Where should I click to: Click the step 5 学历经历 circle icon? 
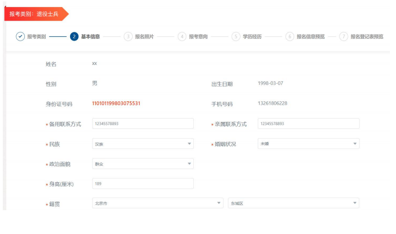(236, 36)
